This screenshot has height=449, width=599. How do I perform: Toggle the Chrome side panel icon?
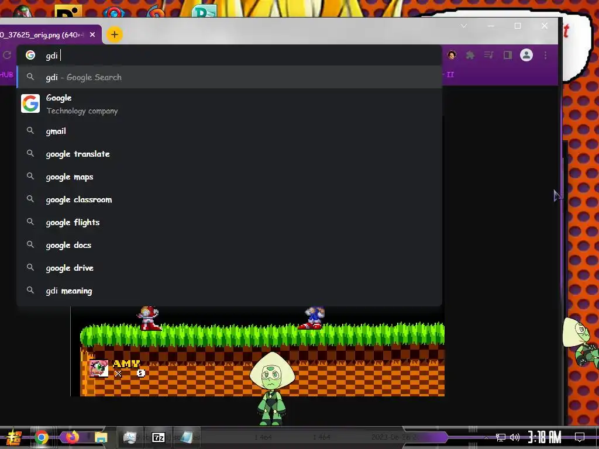[507, 55]
